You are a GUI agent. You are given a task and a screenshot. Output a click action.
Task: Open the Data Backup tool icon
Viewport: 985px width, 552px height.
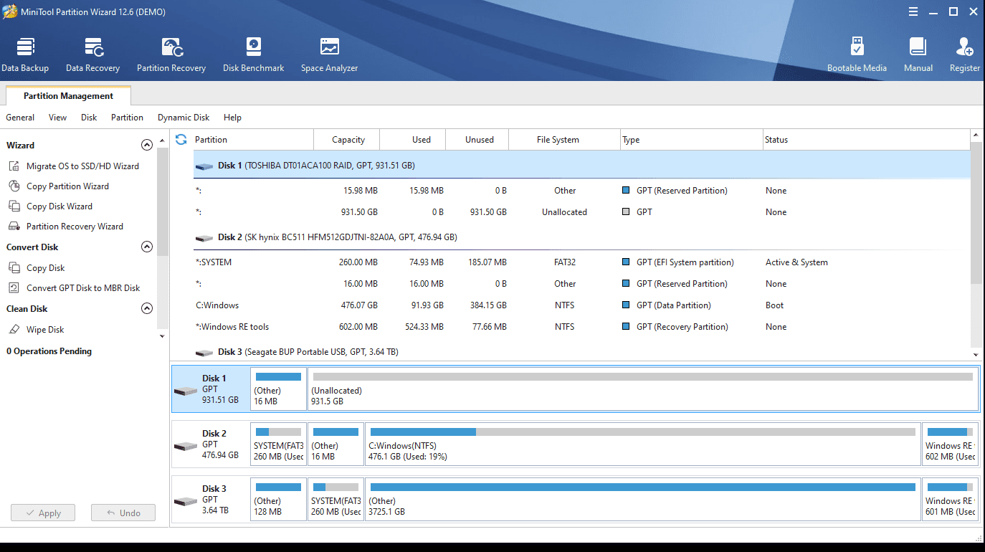click(x=25, y=47)
